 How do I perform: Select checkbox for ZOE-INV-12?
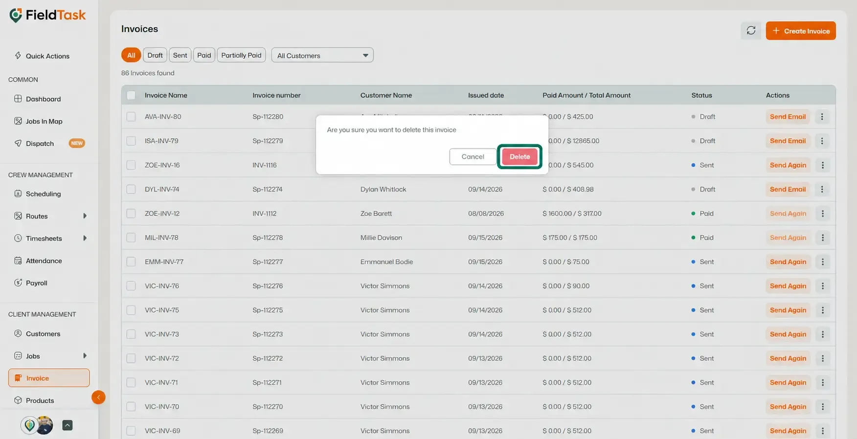point(131,214)
